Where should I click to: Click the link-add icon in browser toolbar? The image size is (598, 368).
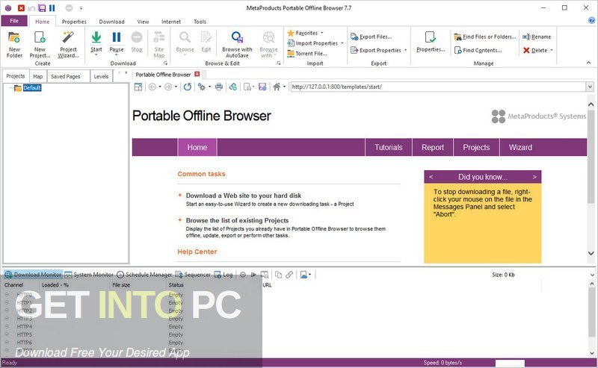tap(233, 87)
